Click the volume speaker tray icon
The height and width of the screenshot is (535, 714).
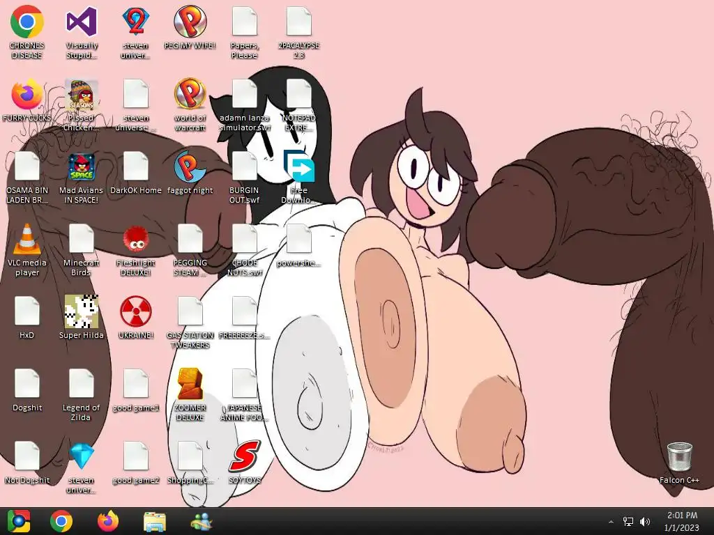coord(644,521)
